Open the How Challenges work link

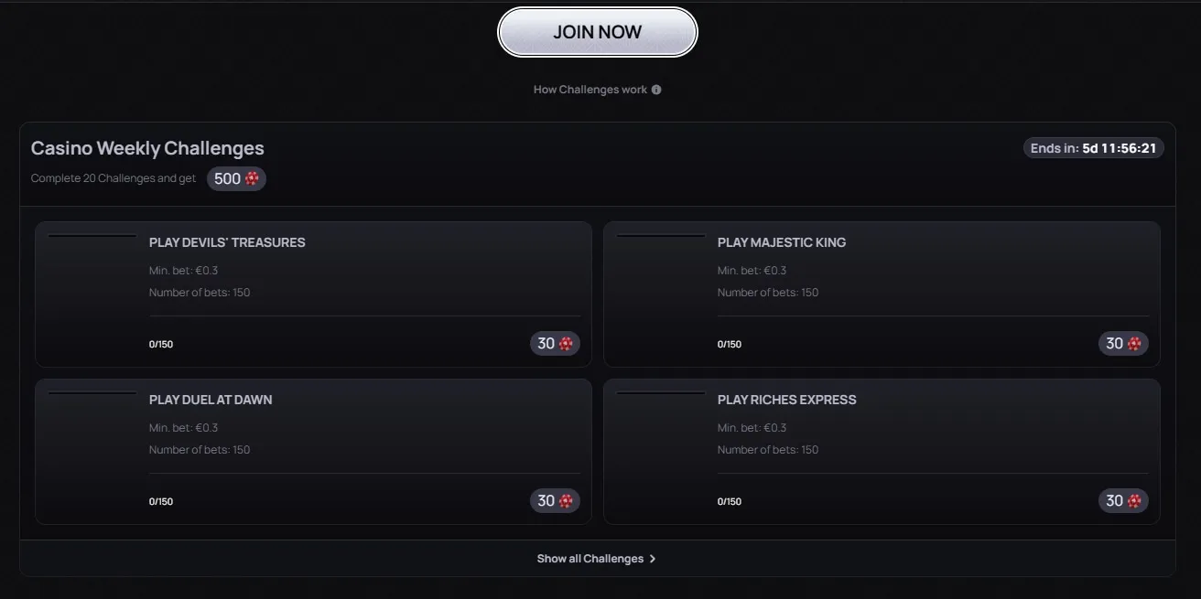[x=590, y=89]
